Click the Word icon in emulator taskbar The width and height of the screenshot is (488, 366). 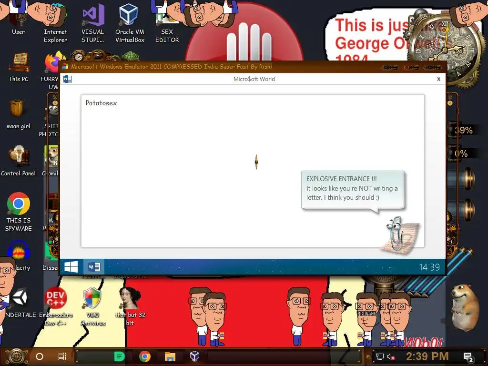click(94, 267)
